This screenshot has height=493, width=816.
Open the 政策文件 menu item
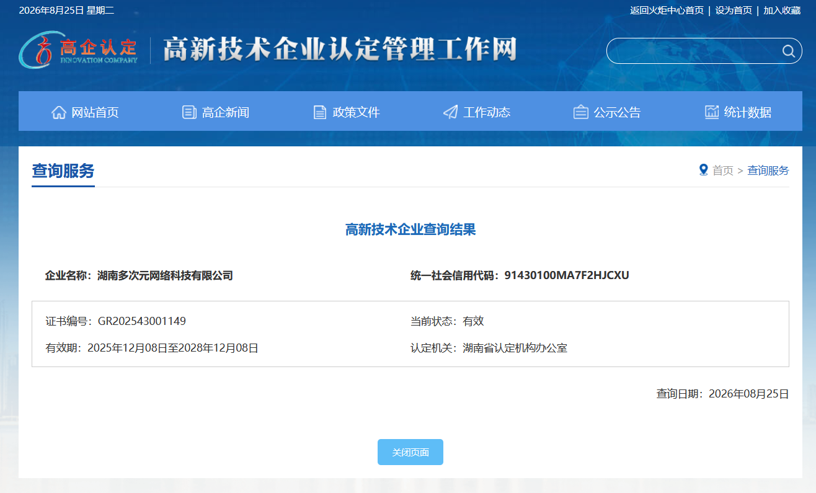pos(347,112)
